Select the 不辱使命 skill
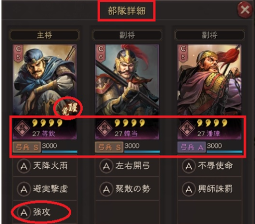This screenshot has width=255, height=224. point(210,166)
